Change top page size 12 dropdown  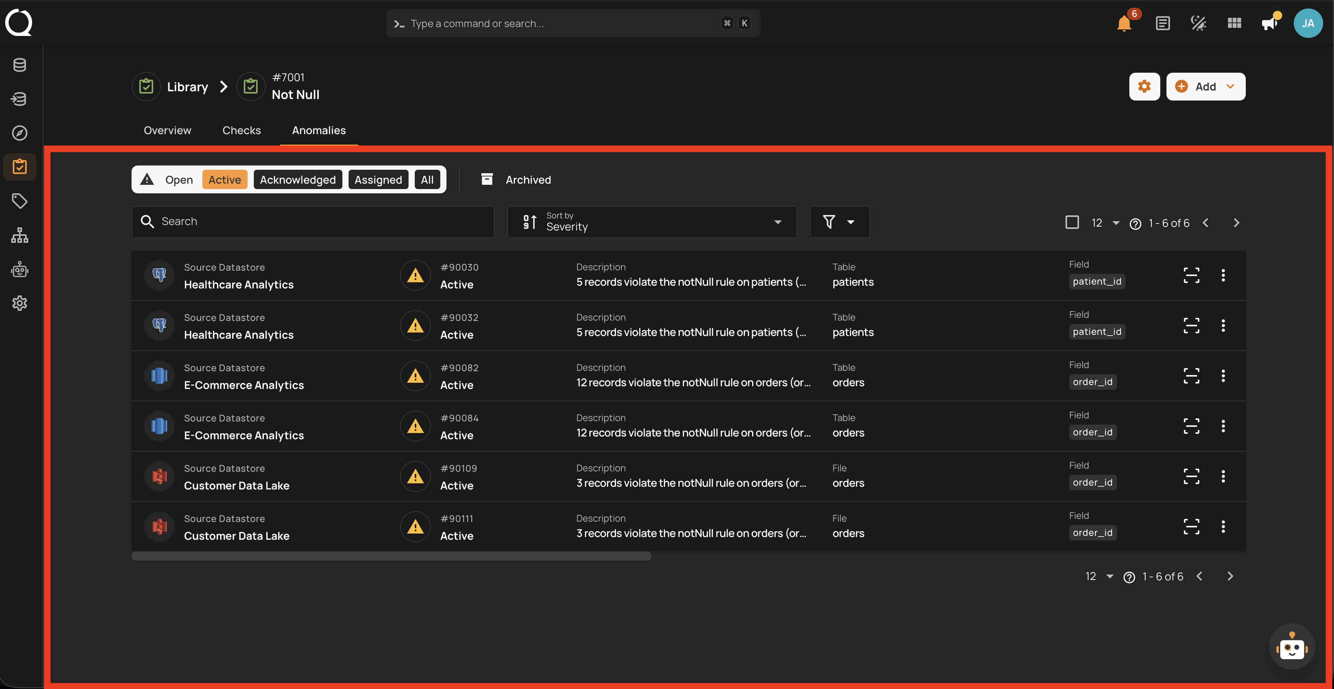(1105, 223)
